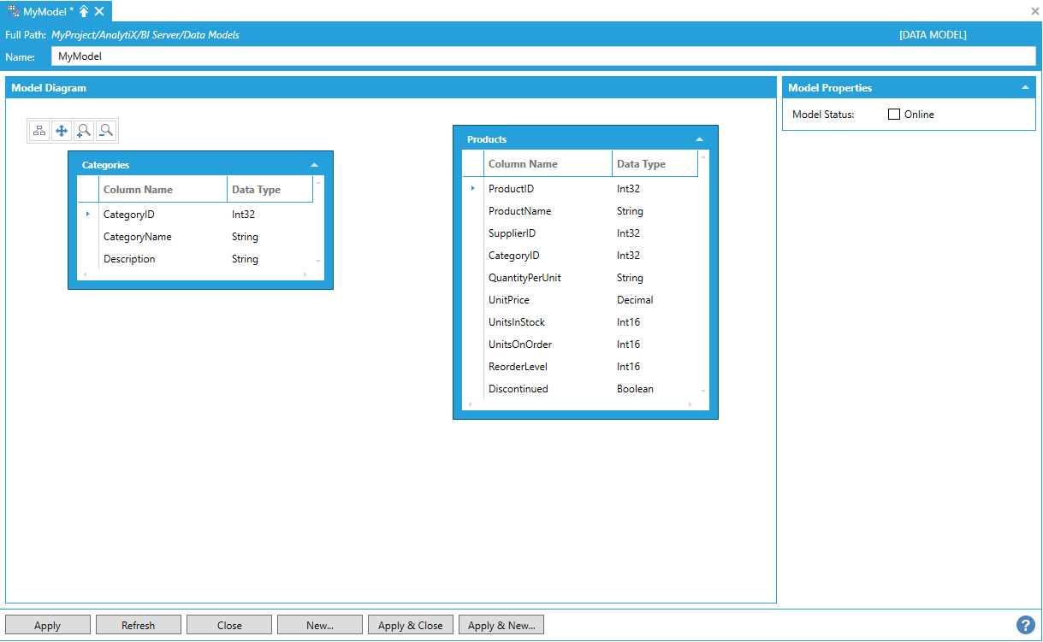Click the pin arrow on MyModel tab
This screenshot has width=1043, height=642.
(x=84, y=11)
